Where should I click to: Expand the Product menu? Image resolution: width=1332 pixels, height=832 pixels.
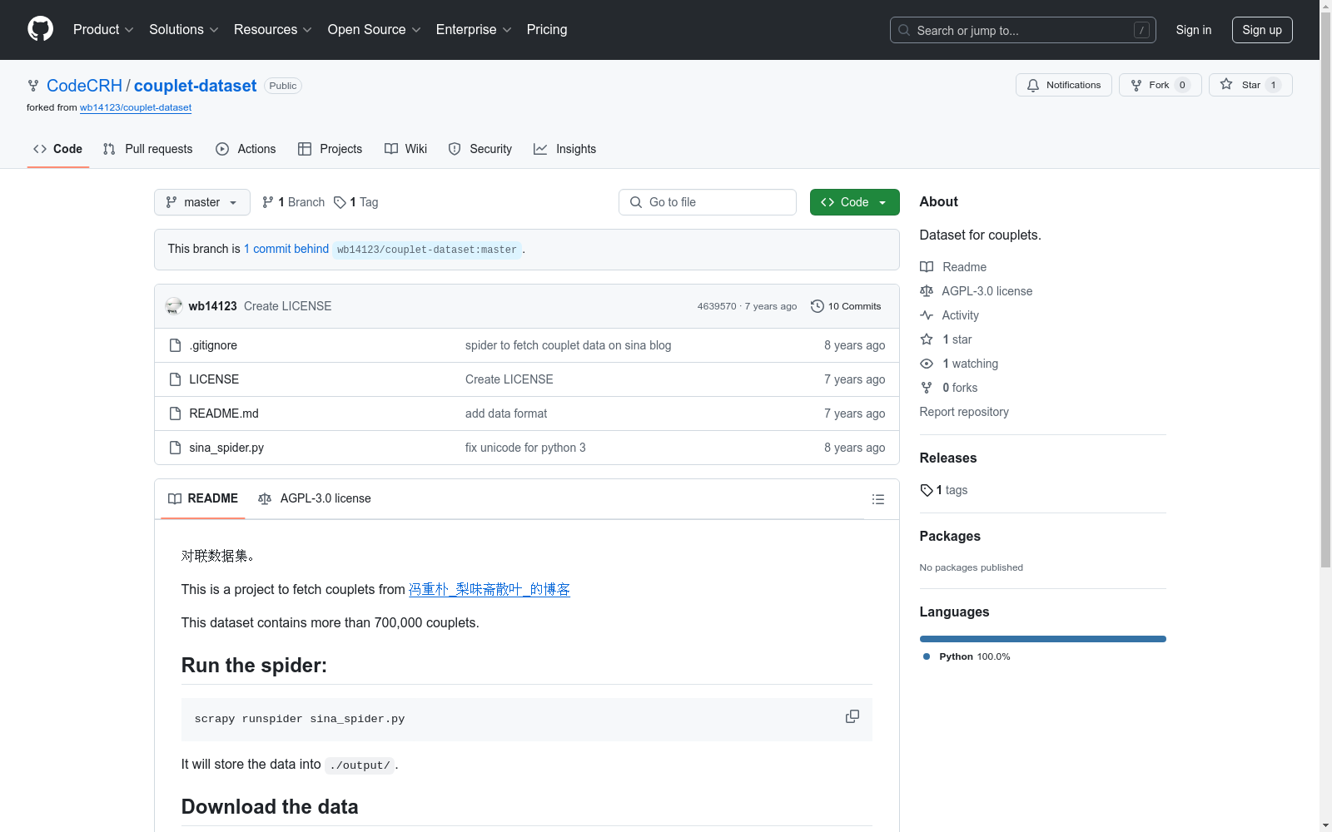pos(103,29)
